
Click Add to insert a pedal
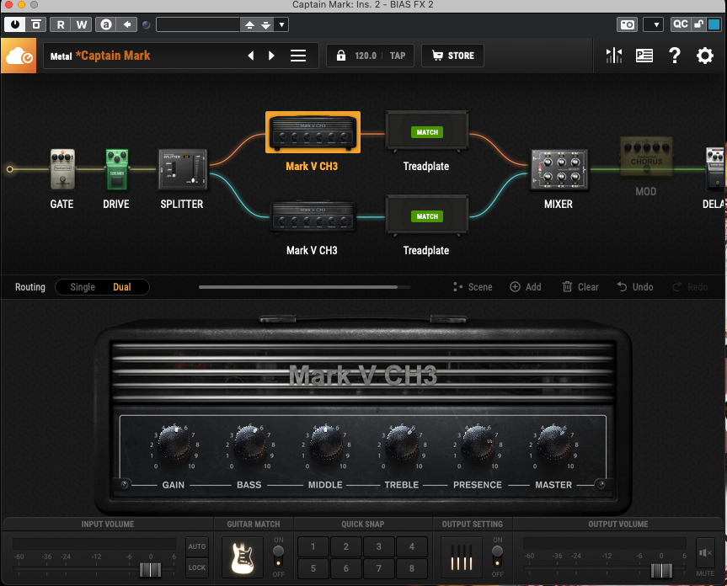click(526, 287)
